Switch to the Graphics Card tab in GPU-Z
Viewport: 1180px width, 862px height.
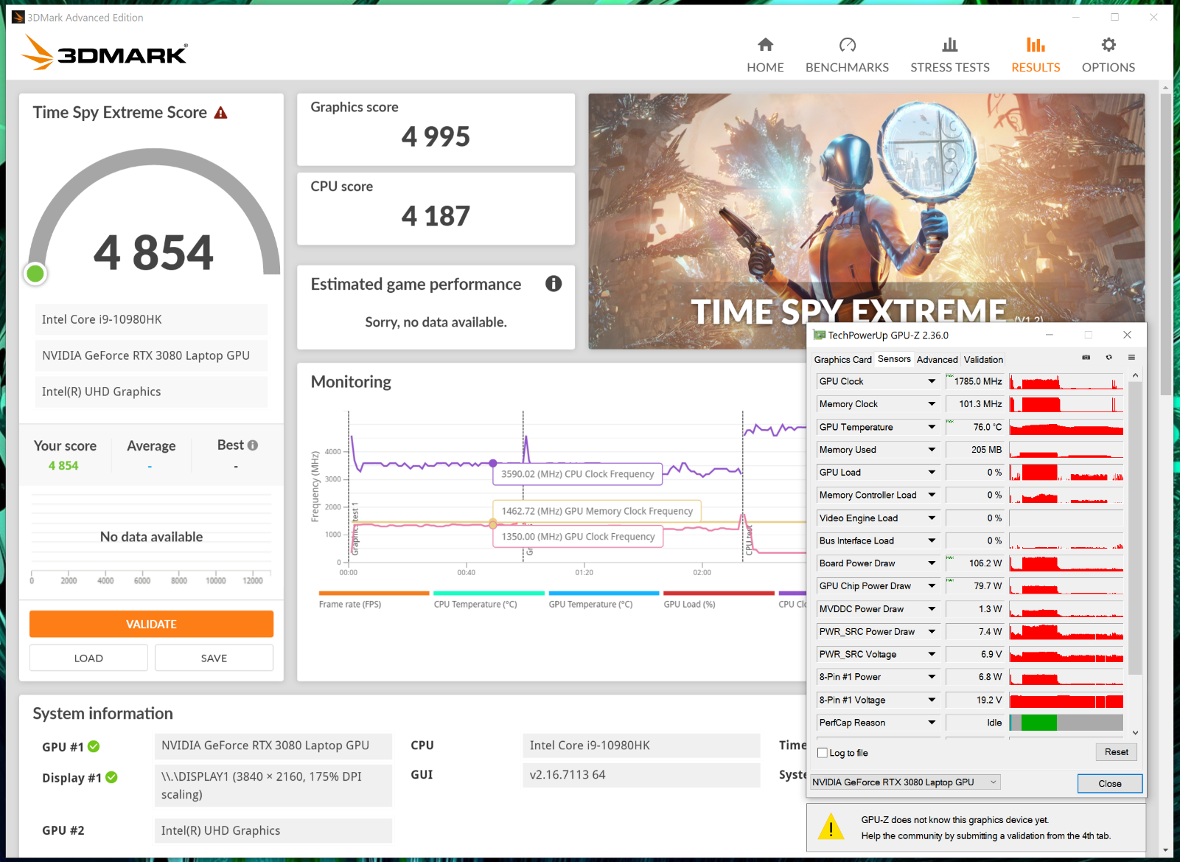(842, 360)
